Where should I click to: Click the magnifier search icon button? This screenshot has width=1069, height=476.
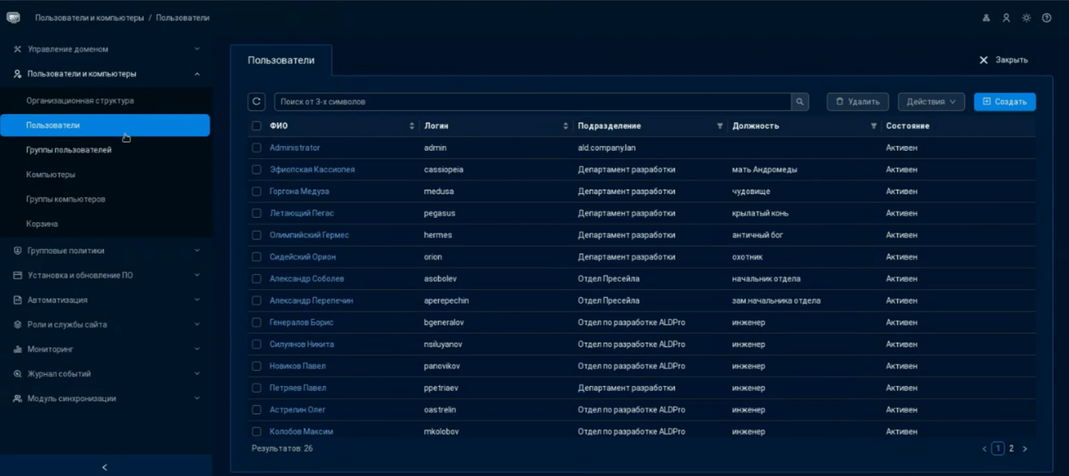(x=799, y=101)
